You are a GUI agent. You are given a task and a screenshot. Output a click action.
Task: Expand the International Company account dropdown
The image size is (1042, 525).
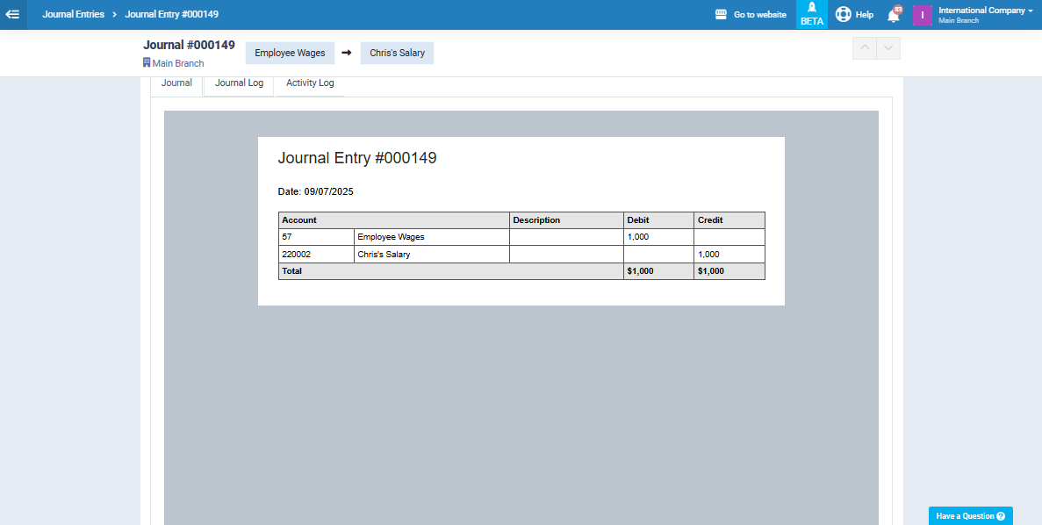pyautogui.click(x=1030, y=11)
